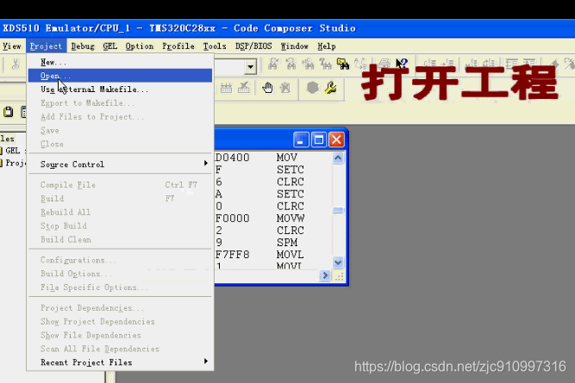Select Rebuild All menu entry
This screenshot has width=575, height=383.
[121, 213]
